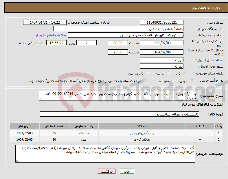Viewport: 228px width, 179px height.
Task: Click the تعداد / مقدار column header
Action: (54, 126)
